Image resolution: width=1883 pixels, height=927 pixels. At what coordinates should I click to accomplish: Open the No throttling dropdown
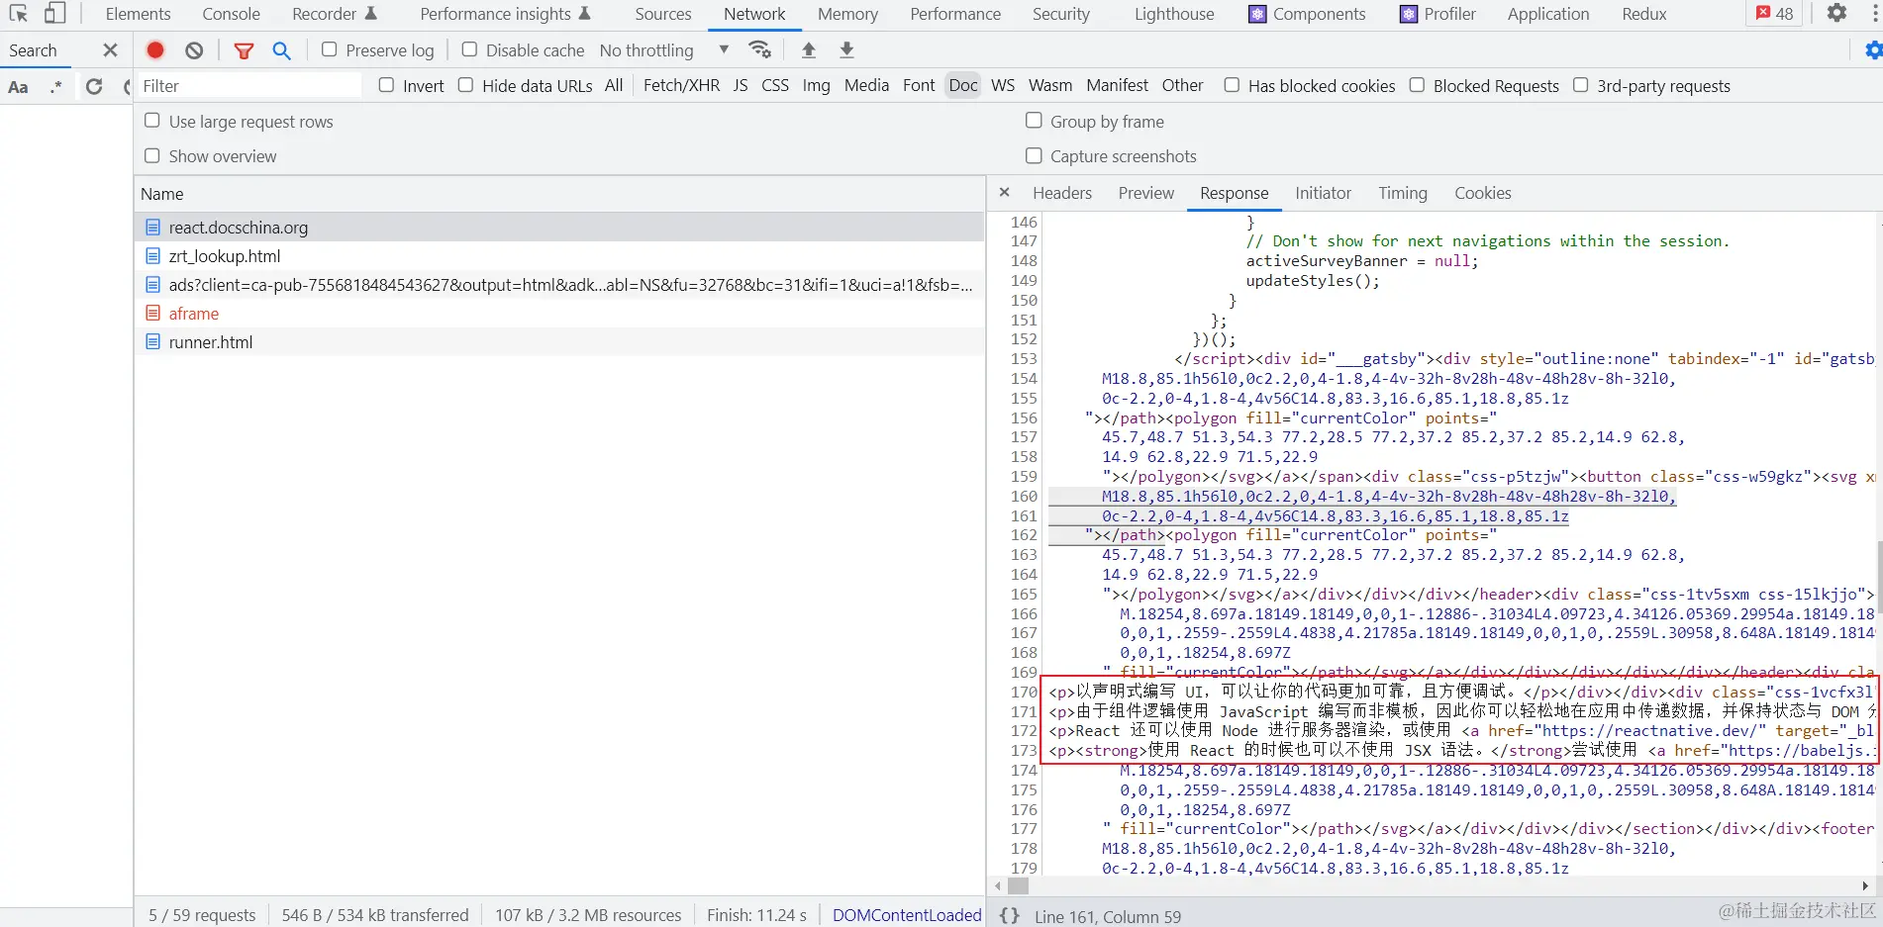click(x=663, y=50)
